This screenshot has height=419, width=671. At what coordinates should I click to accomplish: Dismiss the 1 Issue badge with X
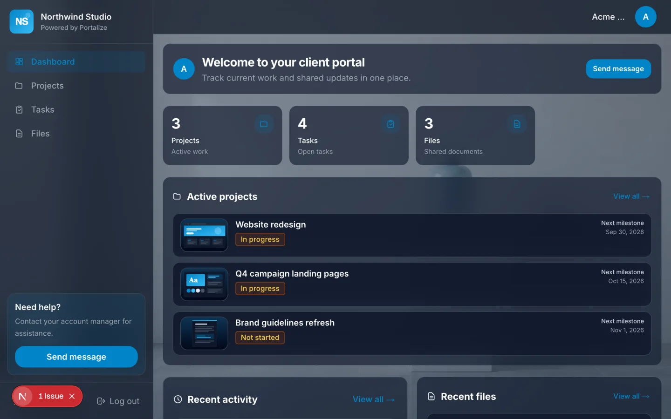click(x=72, y=396)
